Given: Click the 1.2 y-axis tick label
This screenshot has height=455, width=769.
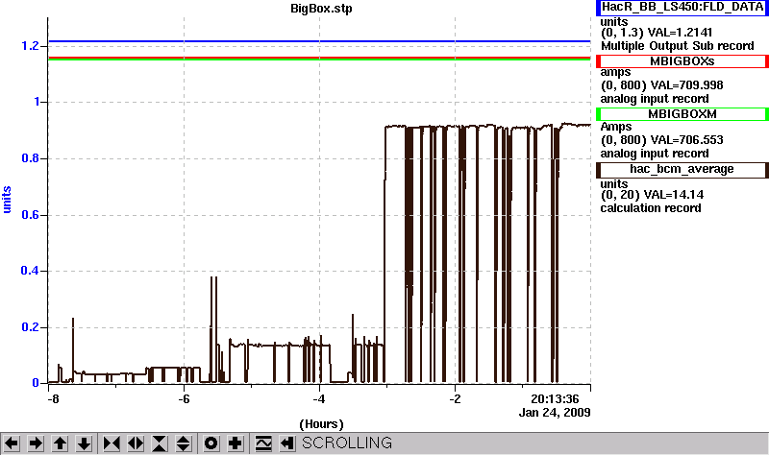Looking at the screenshot, I should [x=30, y=46].
